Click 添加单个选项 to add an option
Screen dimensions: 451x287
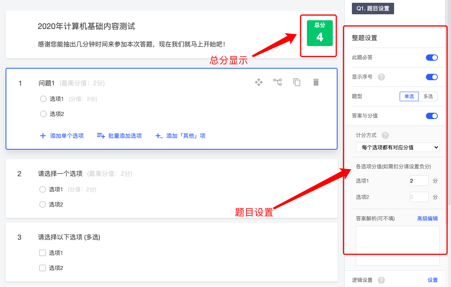point(62,136)
